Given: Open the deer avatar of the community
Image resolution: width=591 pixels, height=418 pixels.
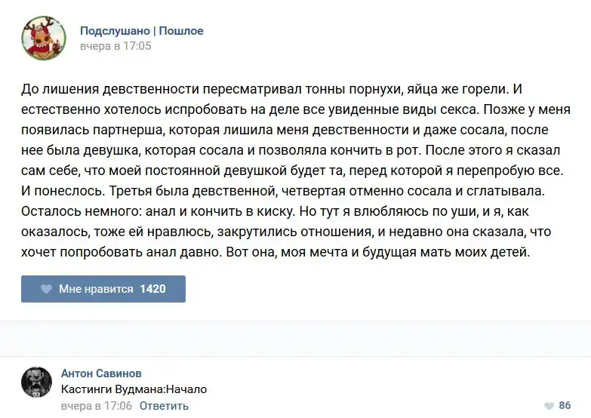Looking at the screenshot, I should pos(42,38).
